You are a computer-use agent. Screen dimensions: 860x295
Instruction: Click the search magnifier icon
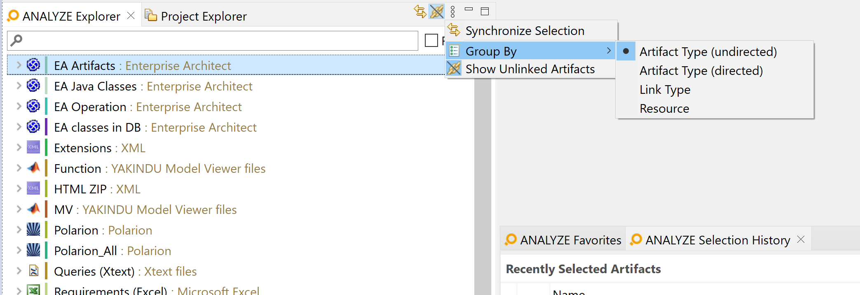click(16, 40)
